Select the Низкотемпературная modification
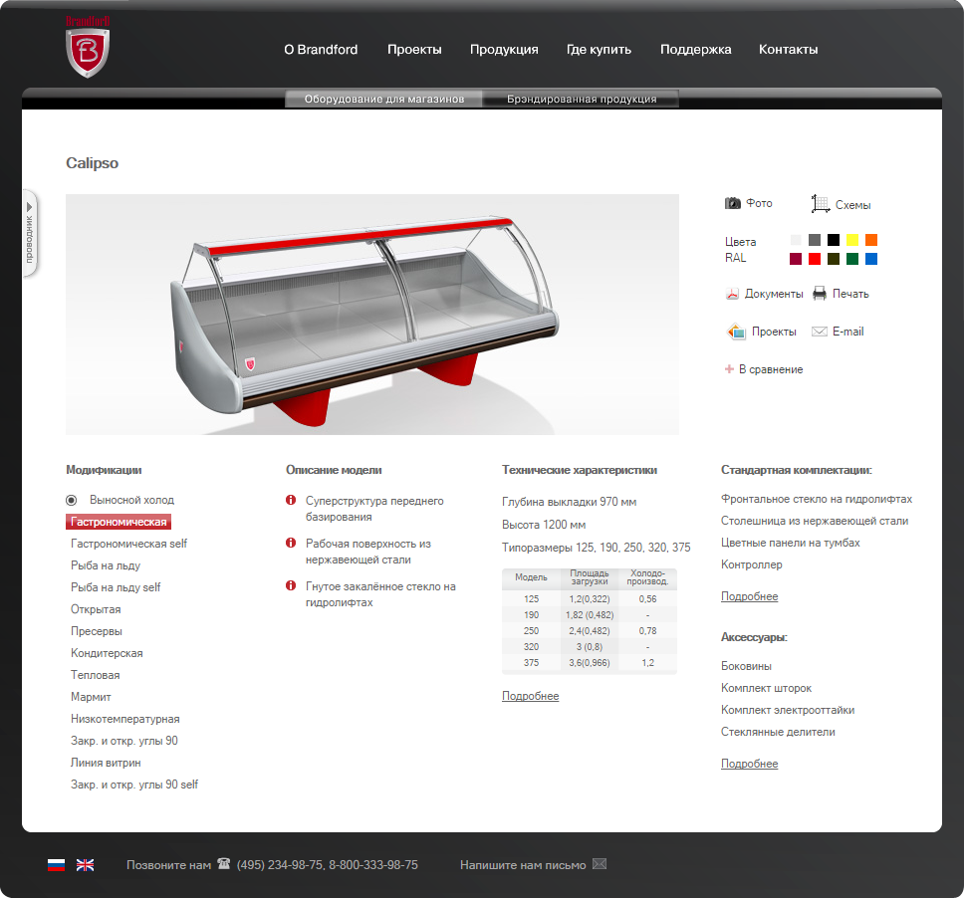This screenshot has width=964, height=898. [124, 719]
